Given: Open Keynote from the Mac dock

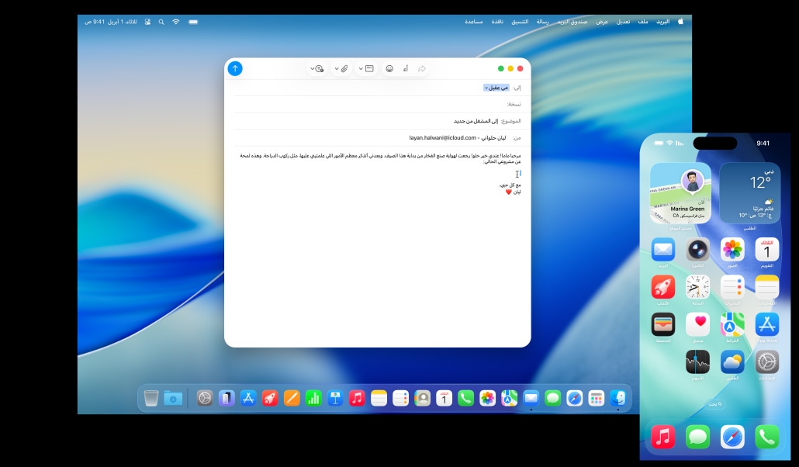Looking at the screenshot, I should [335, 398].
